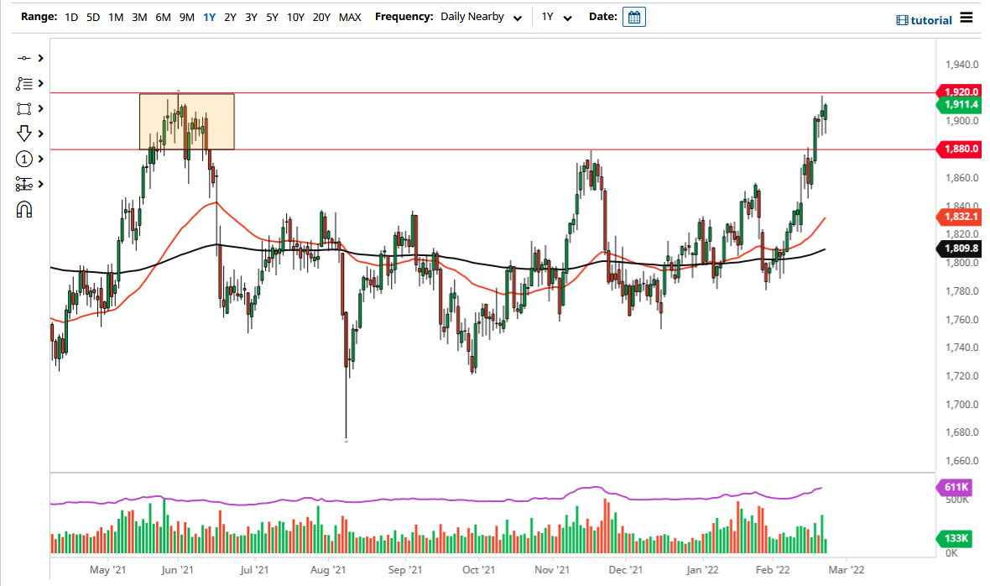
Task: Select the rectangle annotation tool
Action: (x=23, y=108)
